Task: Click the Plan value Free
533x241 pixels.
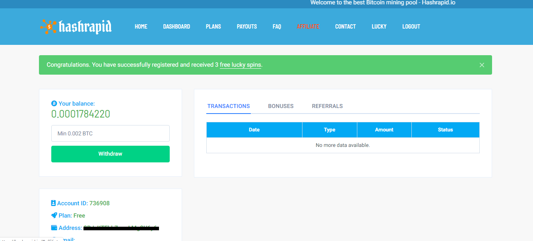Action: [x=79, y=216]
